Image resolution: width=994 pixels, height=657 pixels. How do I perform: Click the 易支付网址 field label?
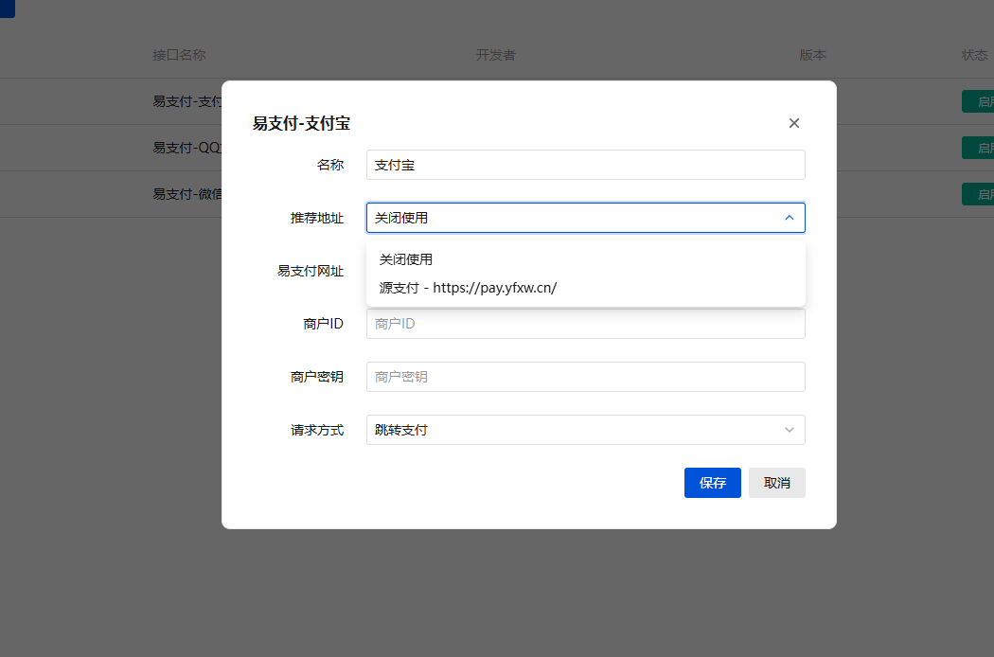pos(311,271)
